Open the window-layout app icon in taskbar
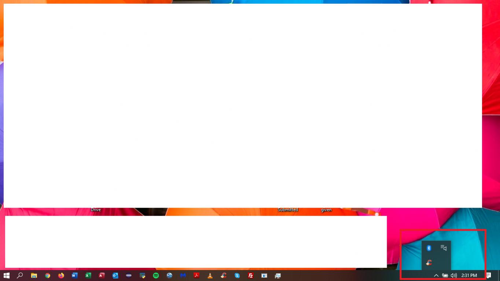The width and height of the screenshot is (500, 281). [264, 276]
